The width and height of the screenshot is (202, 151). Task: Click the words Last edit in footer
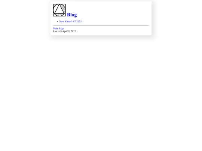58,31
